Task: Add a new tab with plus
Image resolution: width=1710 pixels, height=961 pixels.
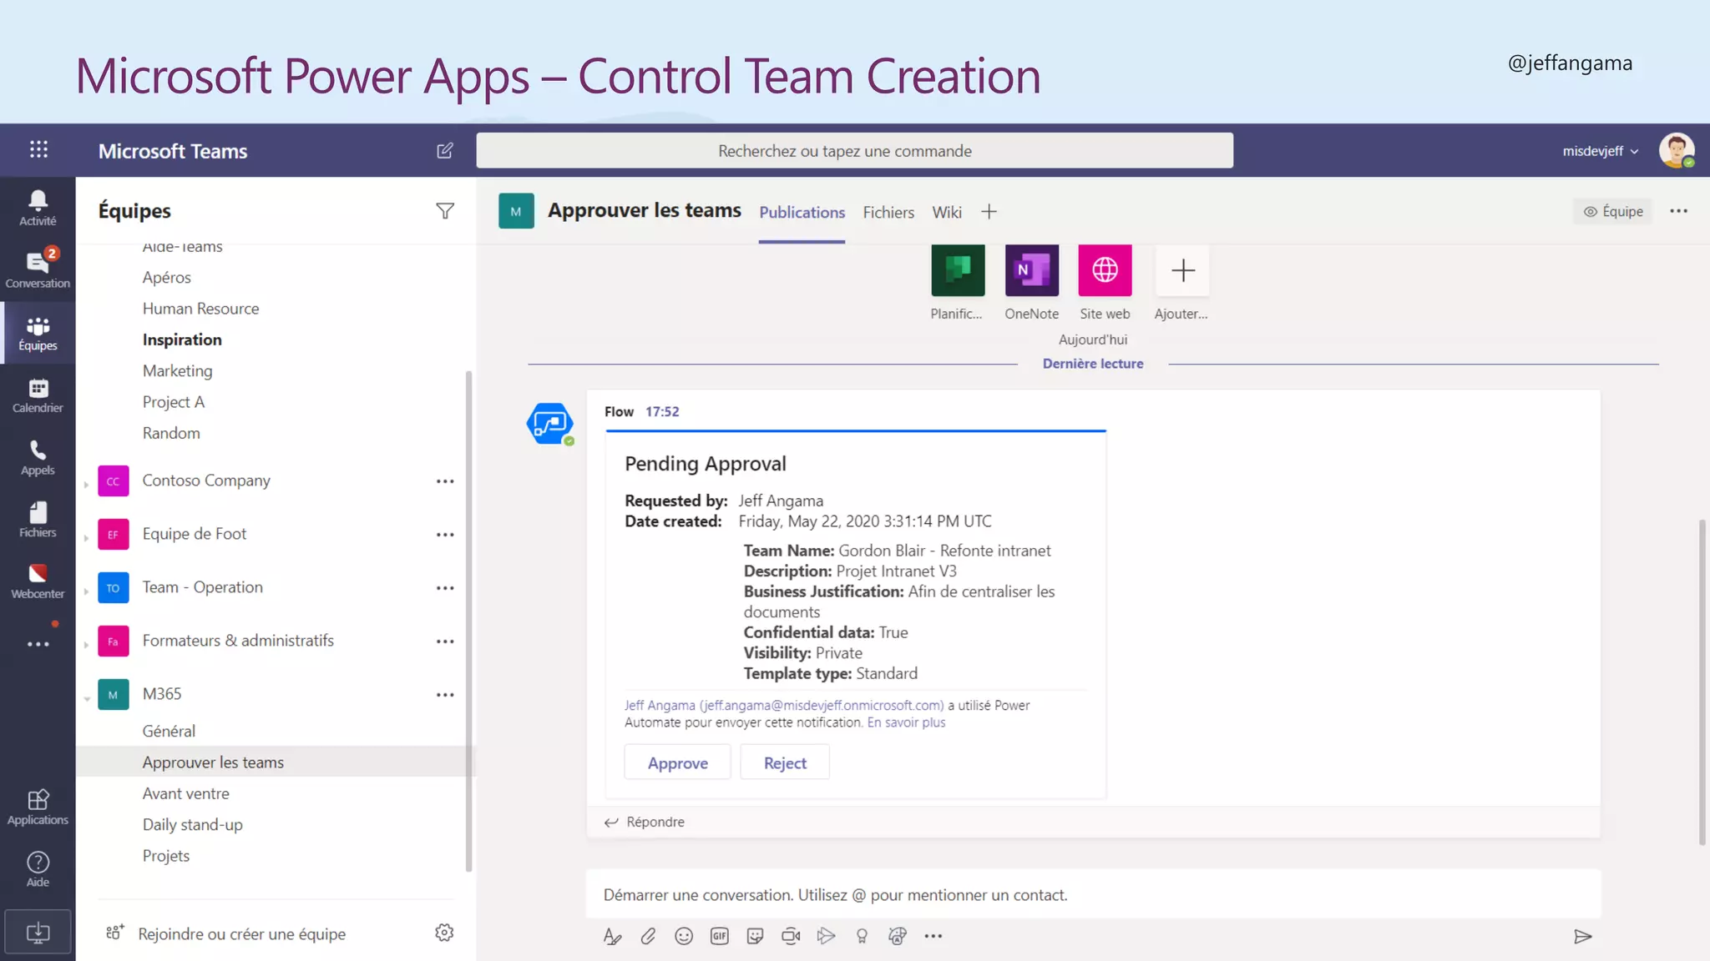Action: (x=989, y=212)
